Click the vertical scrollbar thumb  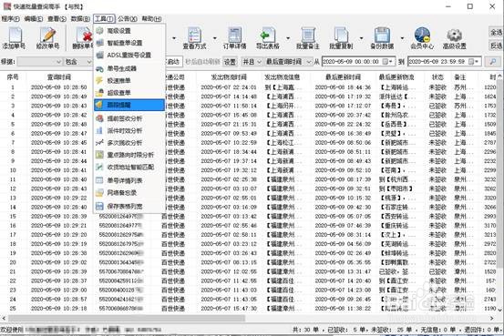click(499, 173)
